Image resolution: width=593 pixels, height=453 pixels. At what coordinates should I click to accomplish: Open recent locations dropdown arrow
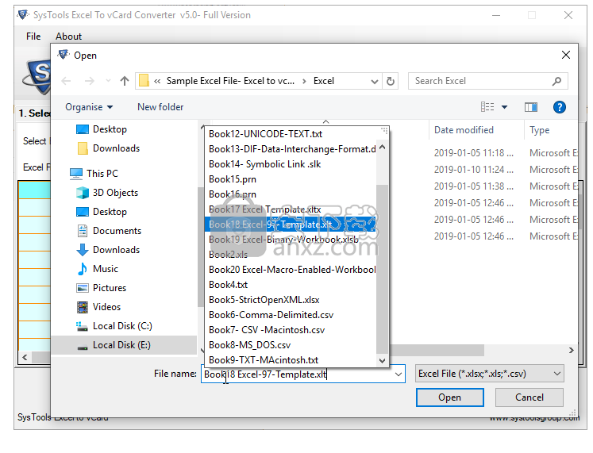pyautogui.click(x=109, y=81)
